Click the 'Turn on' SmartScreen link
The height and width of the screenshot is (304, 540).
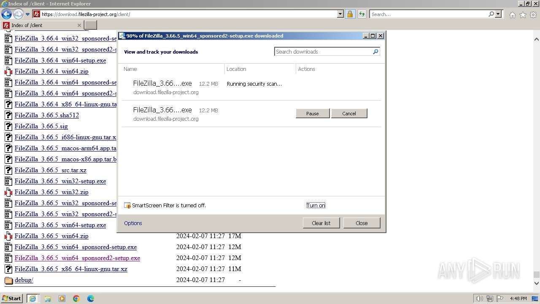point(316,205)
